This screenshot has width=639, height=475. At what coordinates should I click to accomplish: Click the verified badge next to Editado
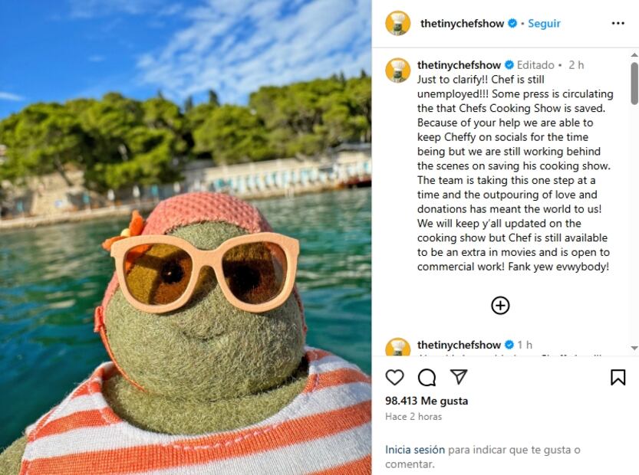pos(508,65)
